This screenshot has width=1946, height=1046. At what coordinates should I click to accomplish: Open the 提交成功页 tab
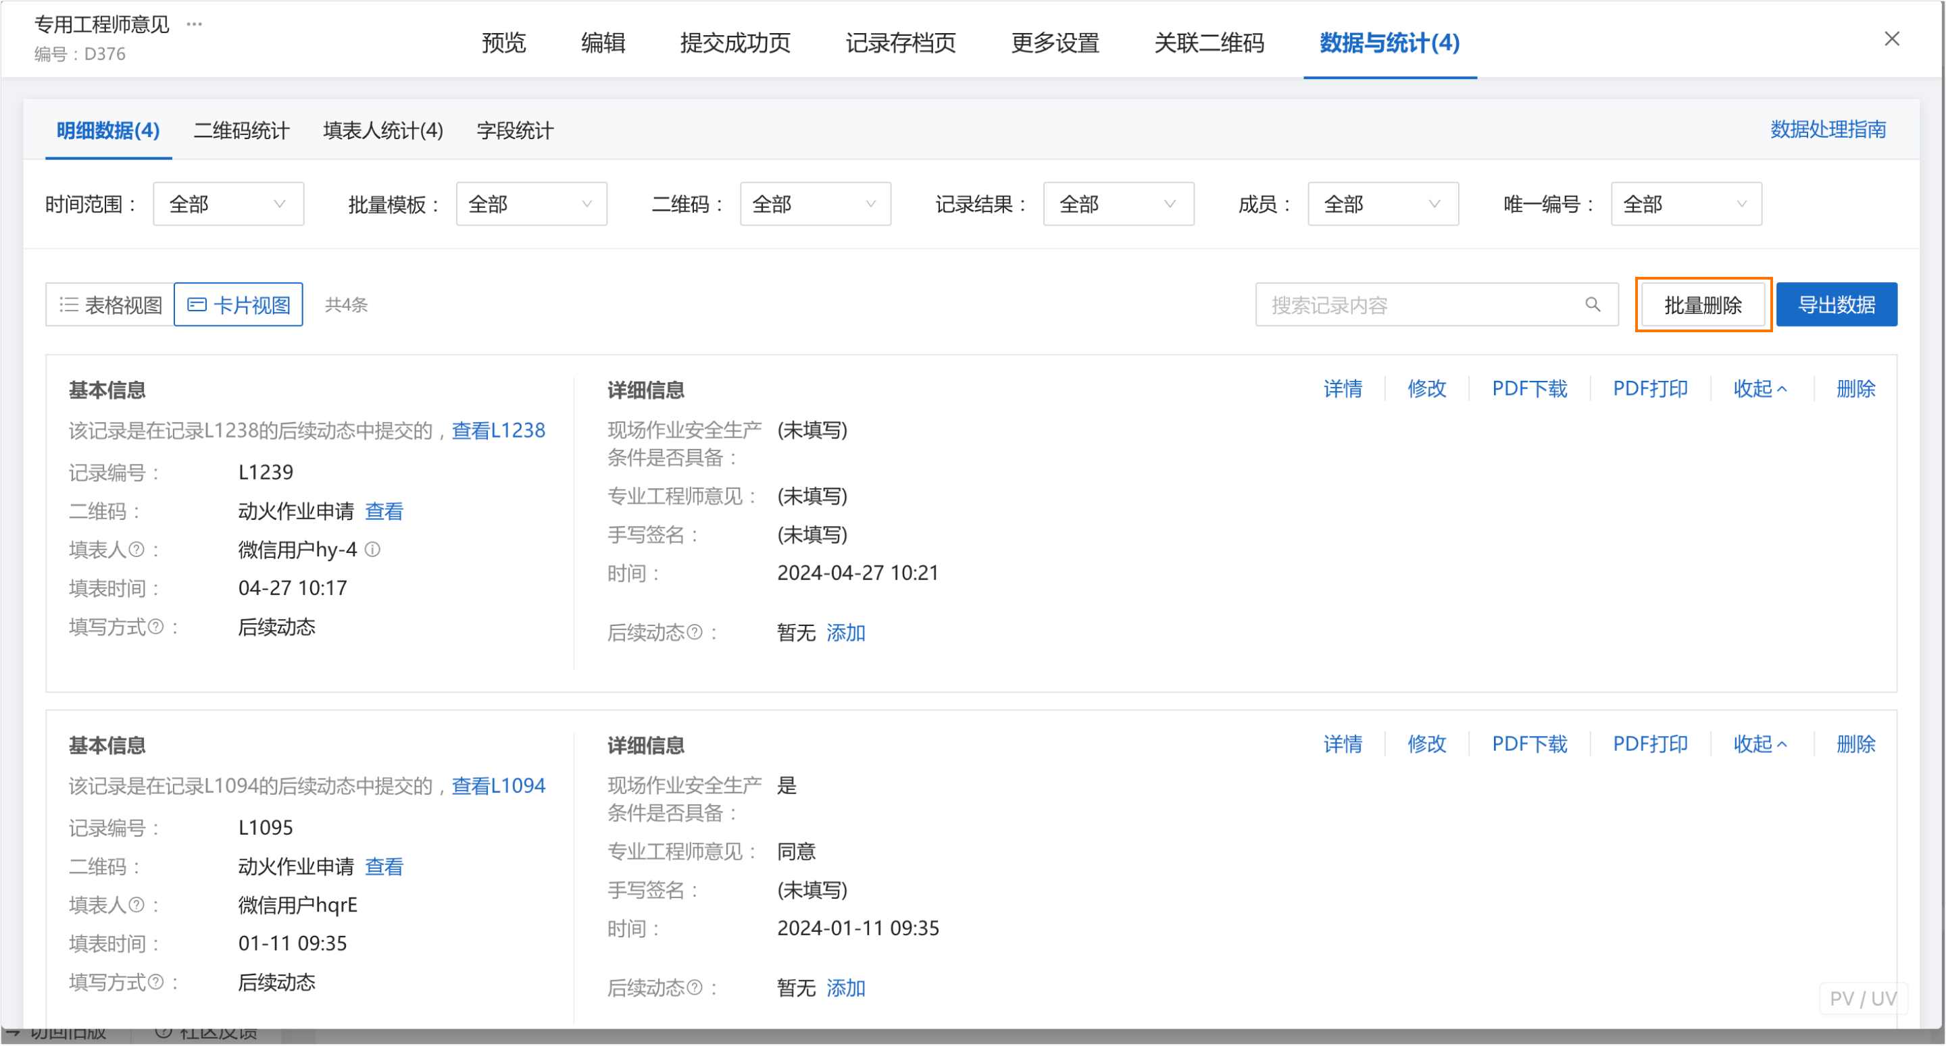(x=735, y=43)
